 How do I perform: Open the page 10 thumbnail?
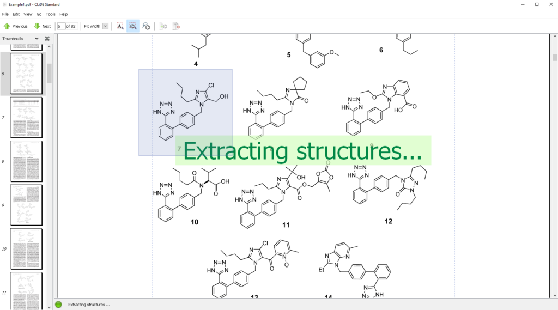point(26,248)
